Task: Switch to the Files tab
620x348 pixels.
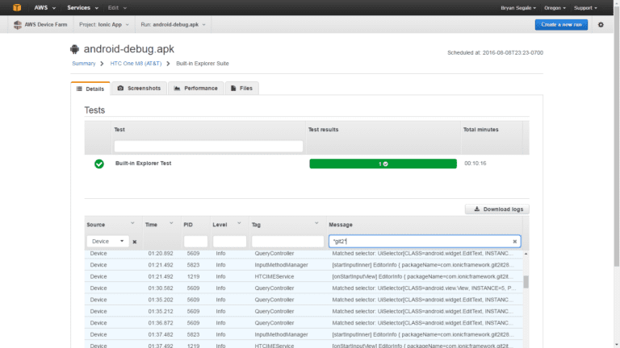Action: (x=241, y=88)
